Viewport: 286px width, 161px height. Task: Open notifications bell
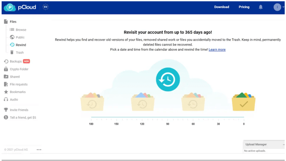point(261,7)
